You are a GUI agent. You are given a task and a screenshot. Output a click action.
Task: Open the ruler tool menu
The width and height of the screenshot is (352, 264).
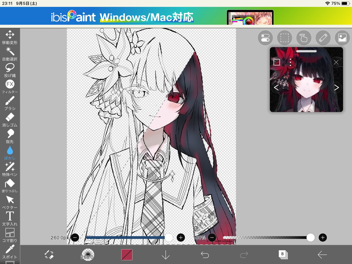tap(323, 38)
